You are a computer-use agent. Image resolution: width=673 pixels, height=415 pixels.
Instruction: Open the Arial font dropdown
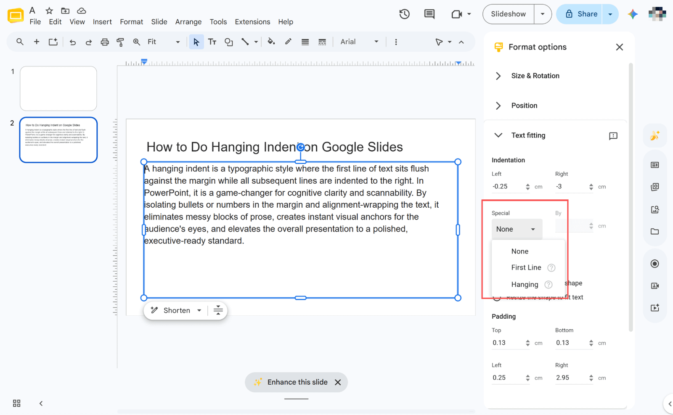click(x=359, y=42)
